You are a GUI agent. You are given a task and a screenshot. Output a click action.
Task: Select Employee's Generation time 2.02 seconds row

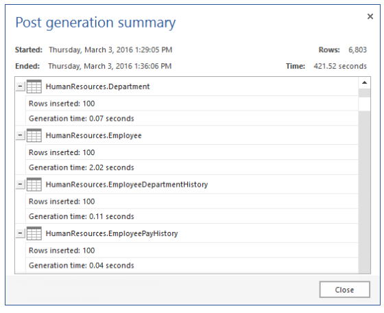tap(192, 167)
